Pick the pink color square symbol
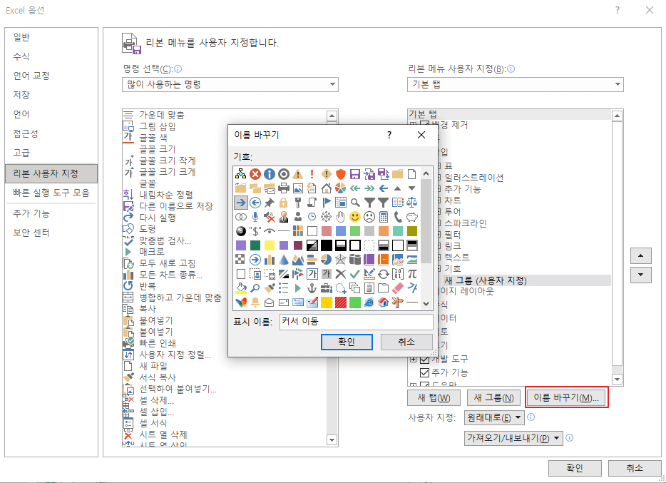666x483 pixels. click(x=326, y=231)
